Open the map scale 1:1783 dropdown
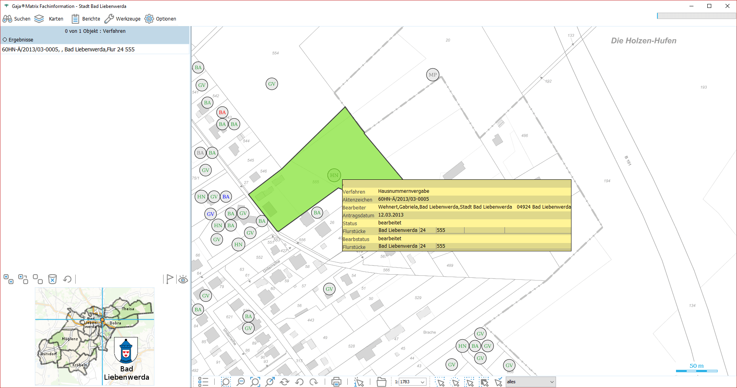 (x=423, y=382)
